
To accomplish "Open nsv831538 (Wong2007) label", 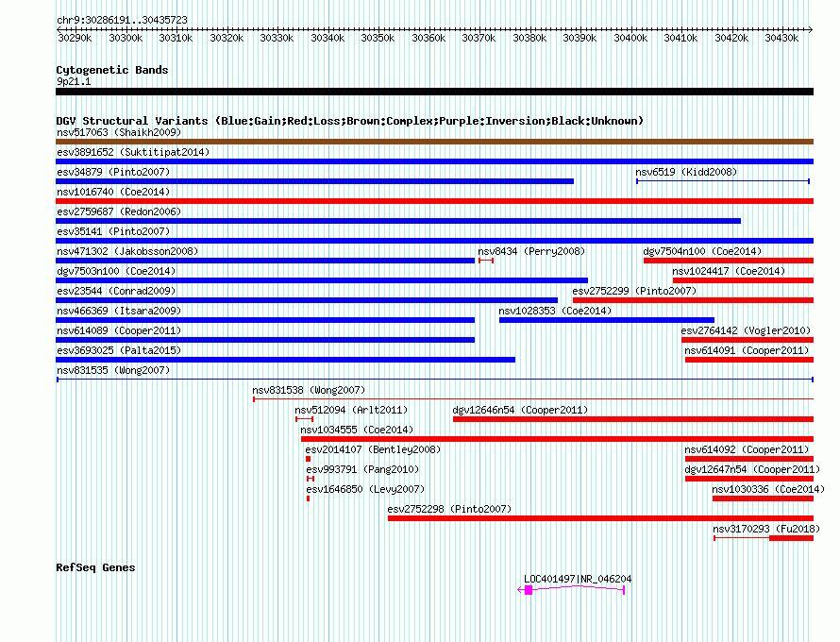I will tap(309, 390).
